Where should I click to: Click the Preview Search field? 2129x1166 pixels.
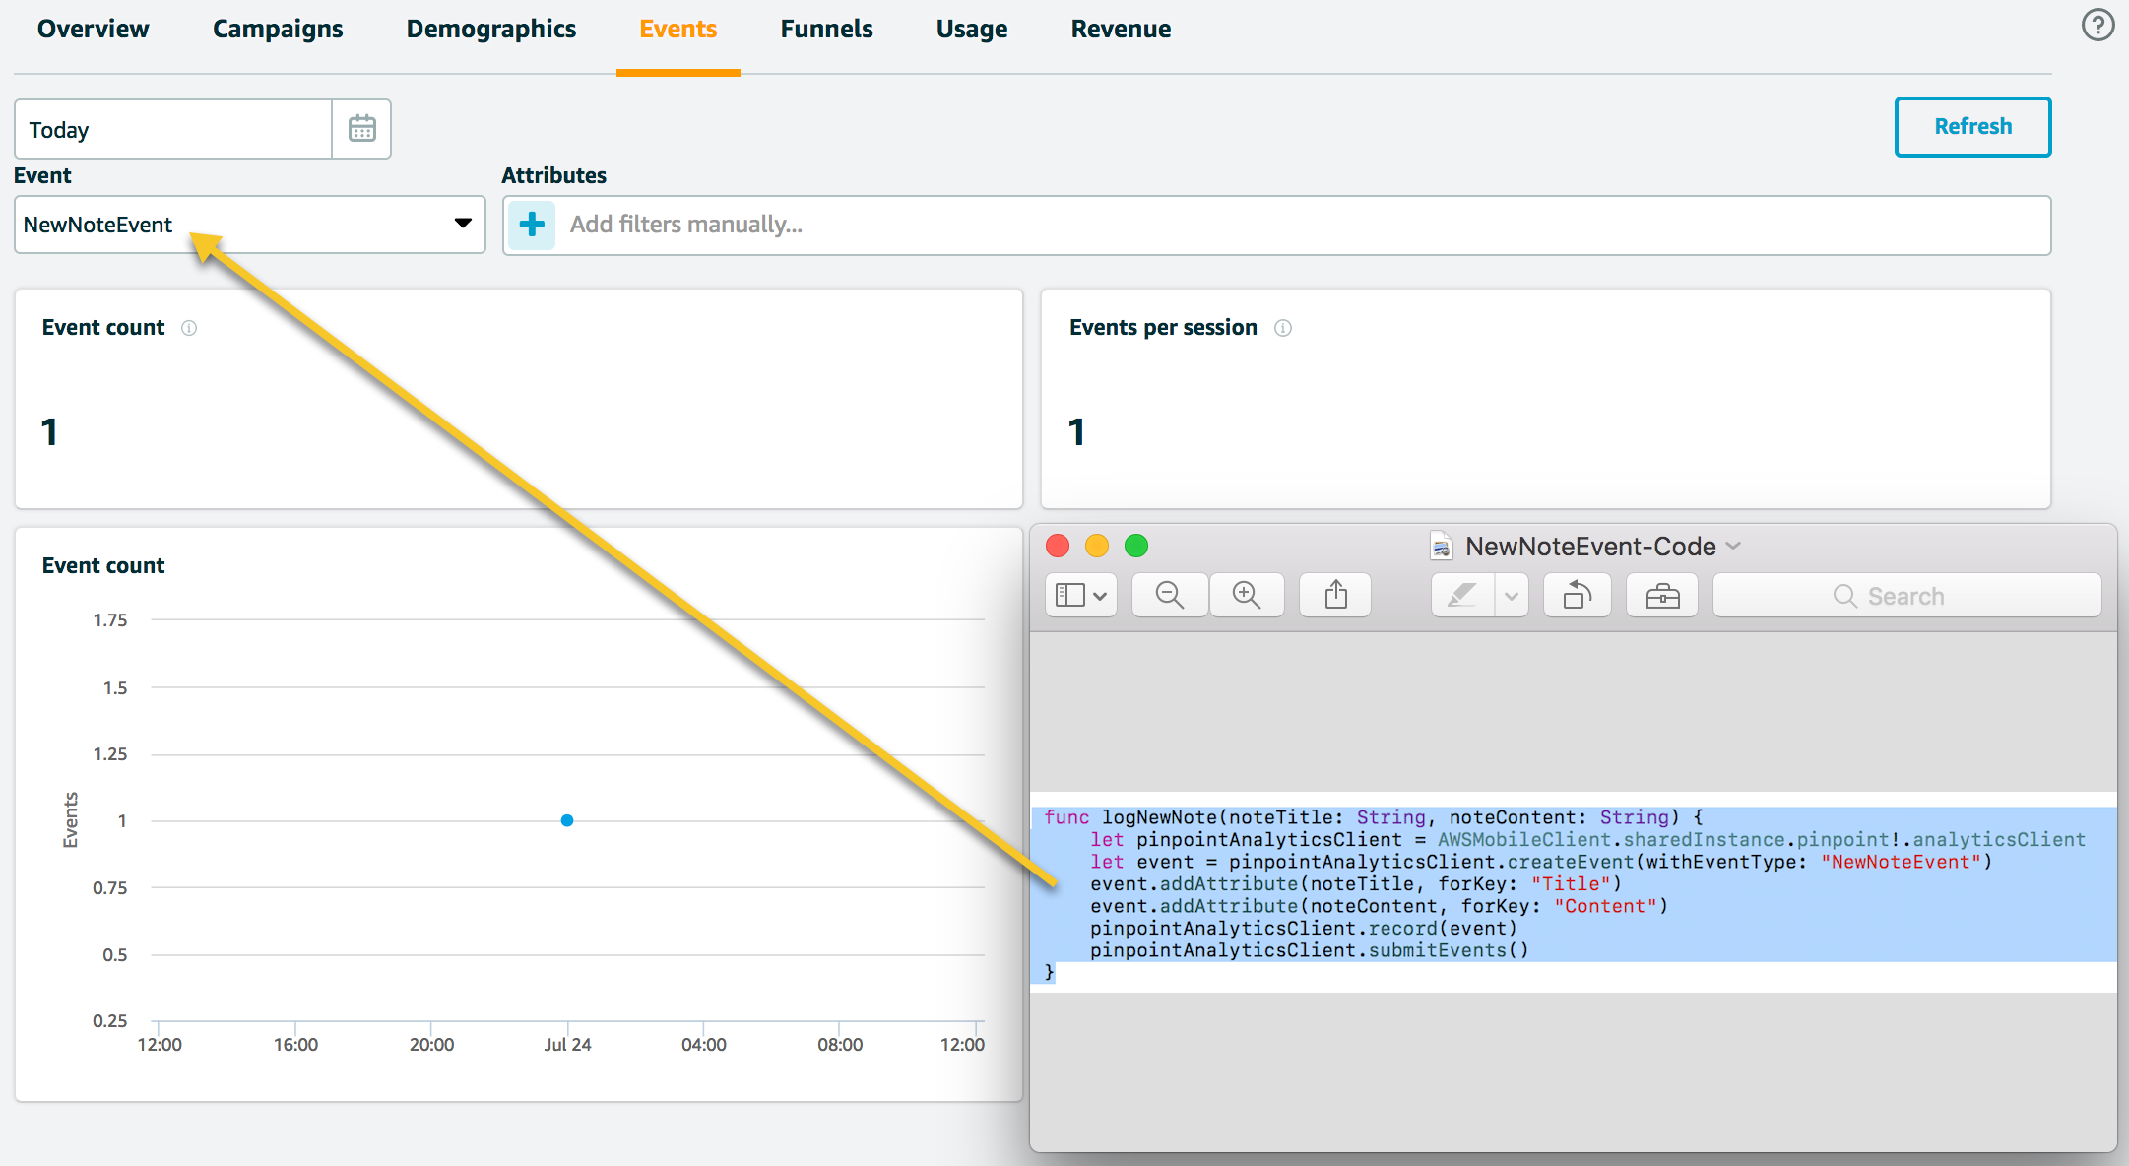(x=1906, y=595)
